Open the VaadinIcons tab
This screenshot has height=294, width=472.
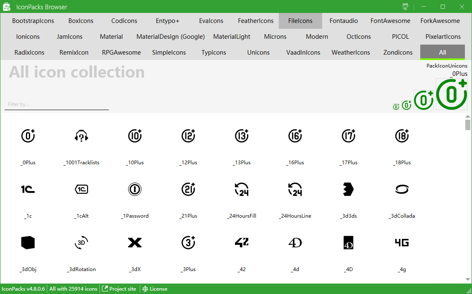pyautogui.click(x=303, y=53)
